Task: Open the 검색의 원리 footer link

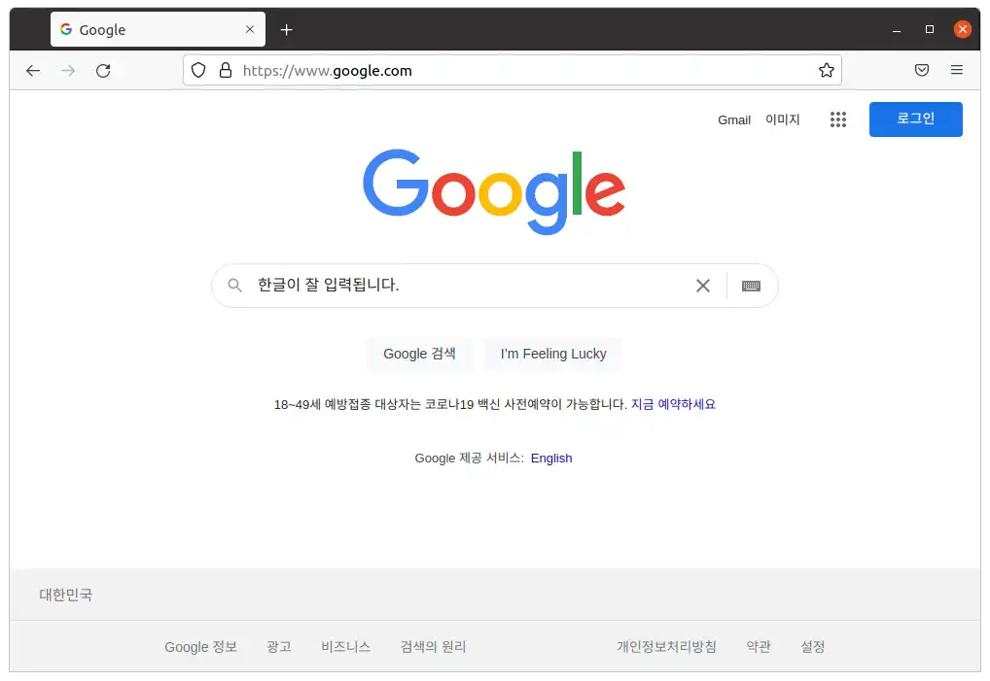Action: [x=433, y=647]
